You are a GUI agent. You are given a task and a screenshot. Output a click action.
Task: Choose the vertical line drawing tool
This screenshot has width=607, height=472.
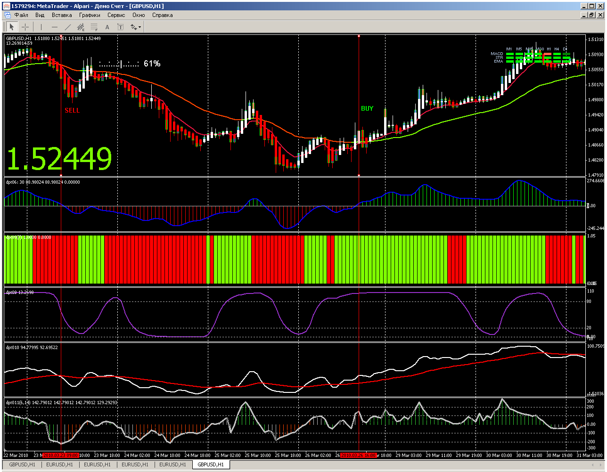pos(41,27)
